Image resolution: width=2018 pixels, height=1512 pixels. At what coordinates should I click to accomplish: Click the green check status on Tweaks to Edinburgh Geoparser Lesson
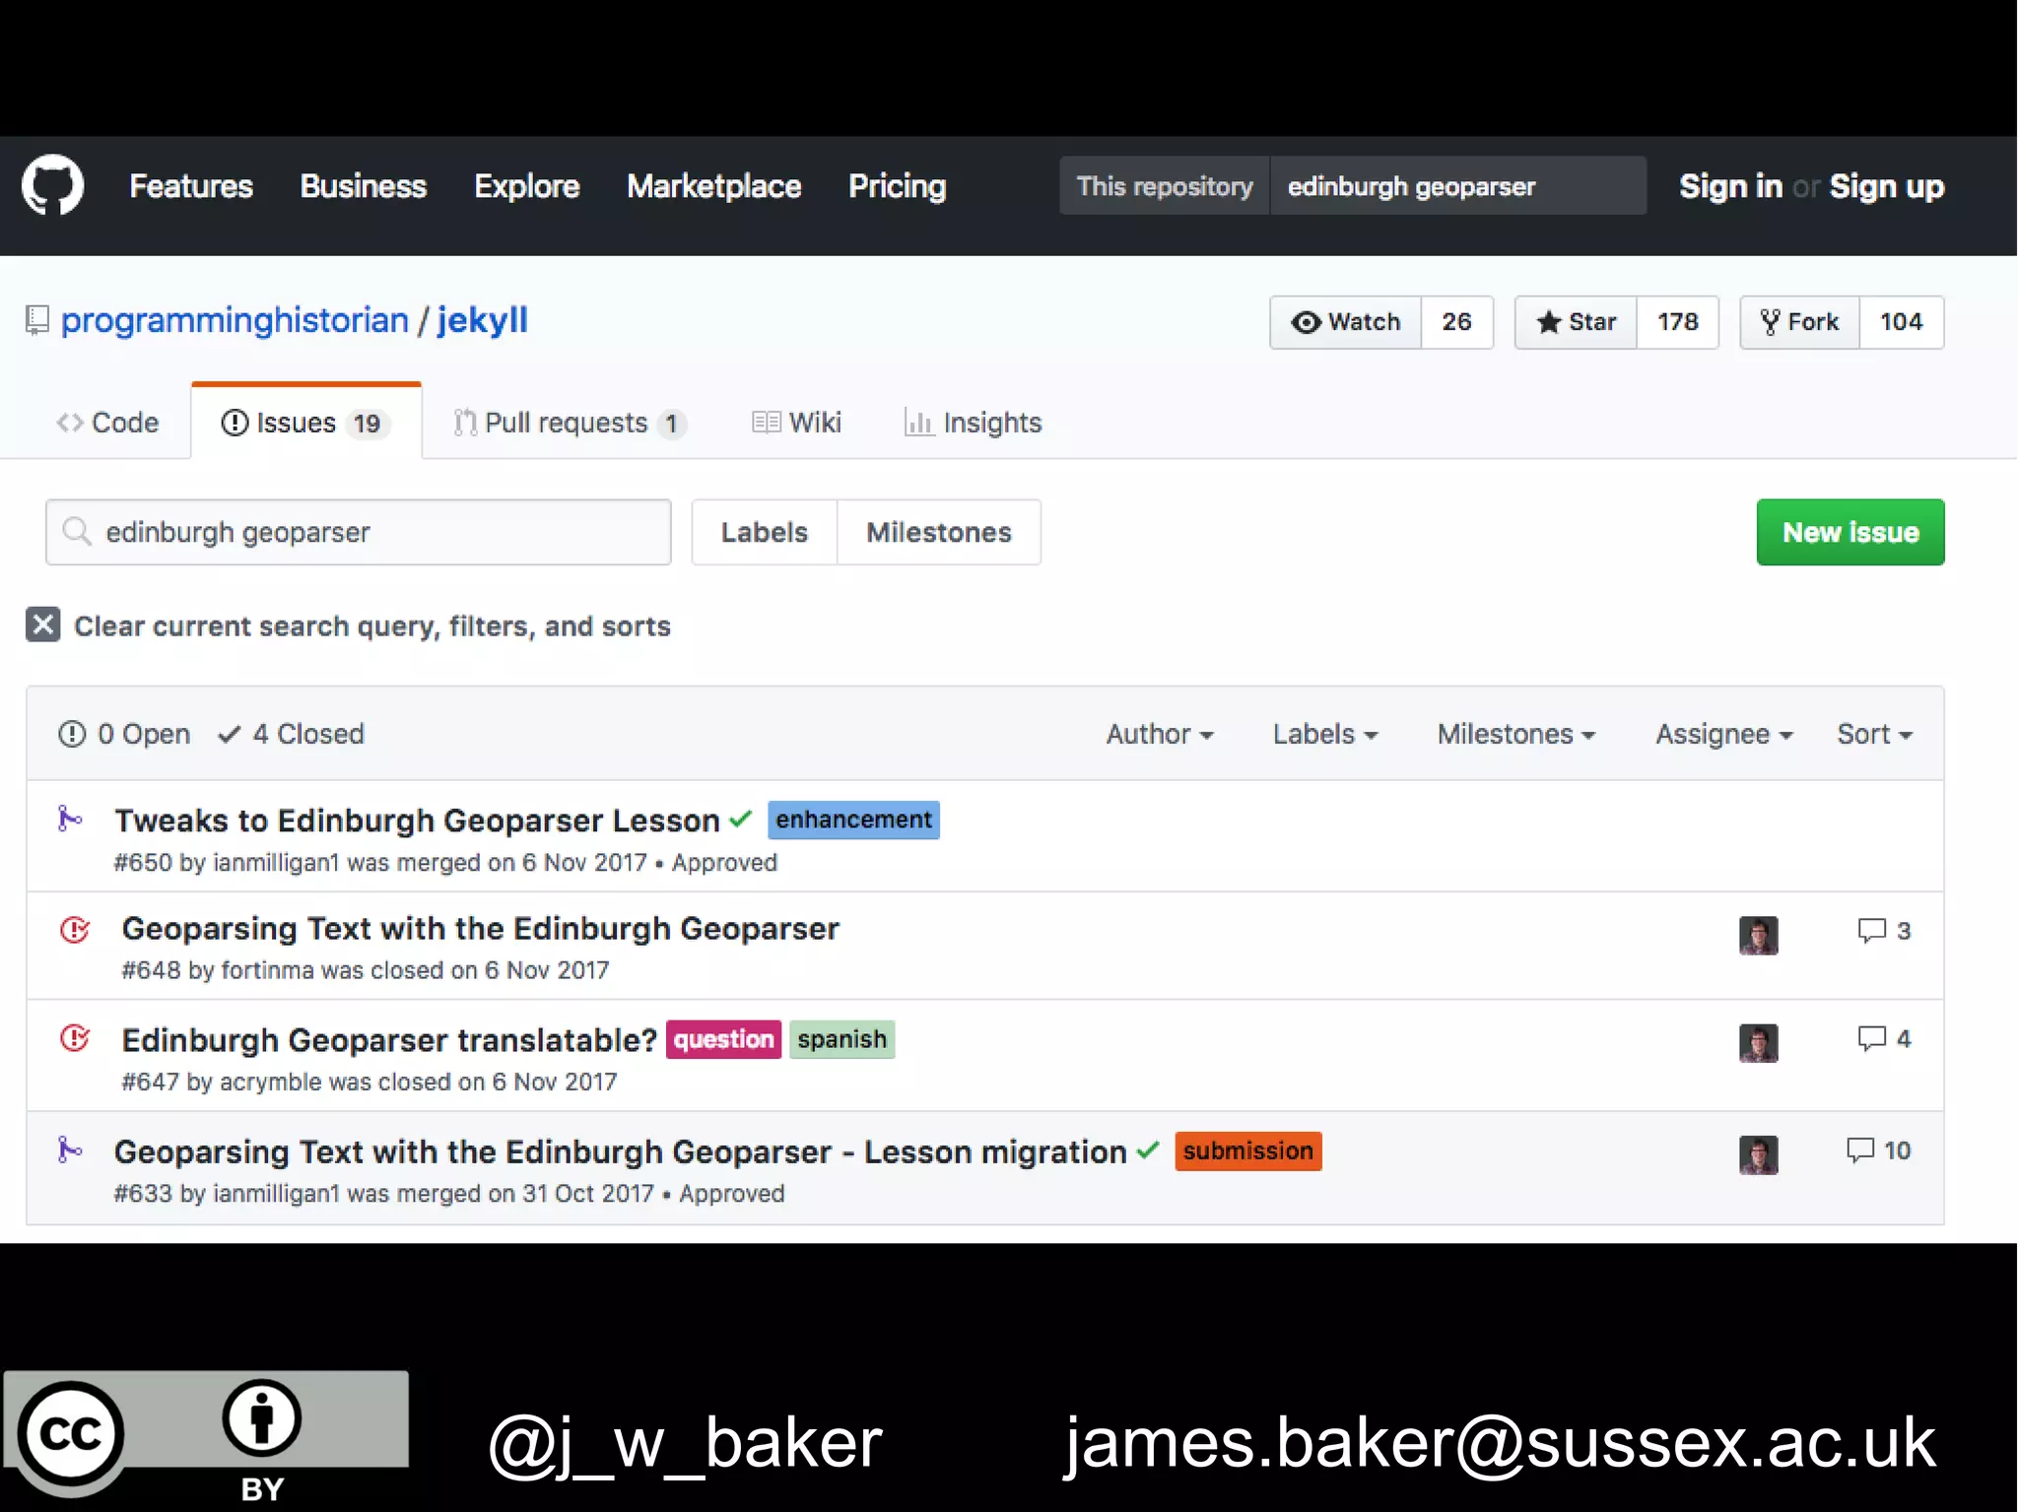(x=741, y=819)
